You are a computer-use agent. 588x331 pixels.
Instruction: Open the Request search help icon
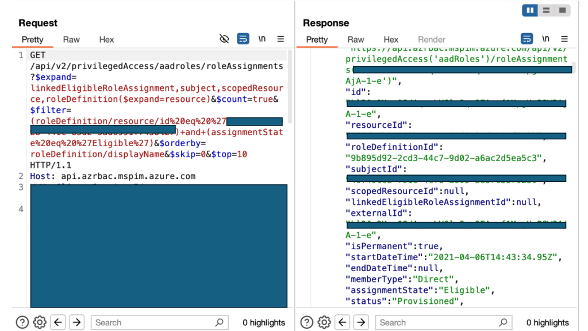click(22, 322)
